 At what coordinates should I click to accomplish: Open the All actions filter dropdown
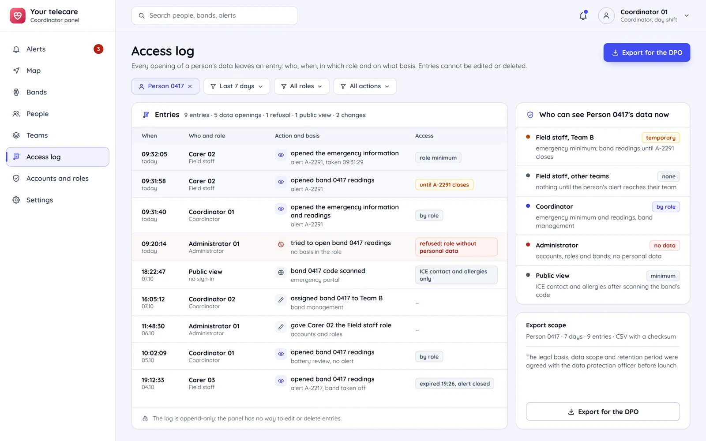click(365, 86)
